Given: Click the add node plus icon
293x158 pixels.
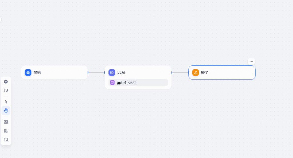Looking at the screenshot, I should (6, 82).
